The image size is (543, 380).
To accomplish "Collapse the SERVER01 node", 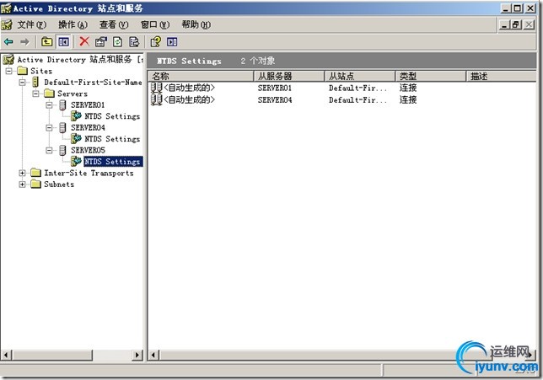I will click(x=49, y=104).
